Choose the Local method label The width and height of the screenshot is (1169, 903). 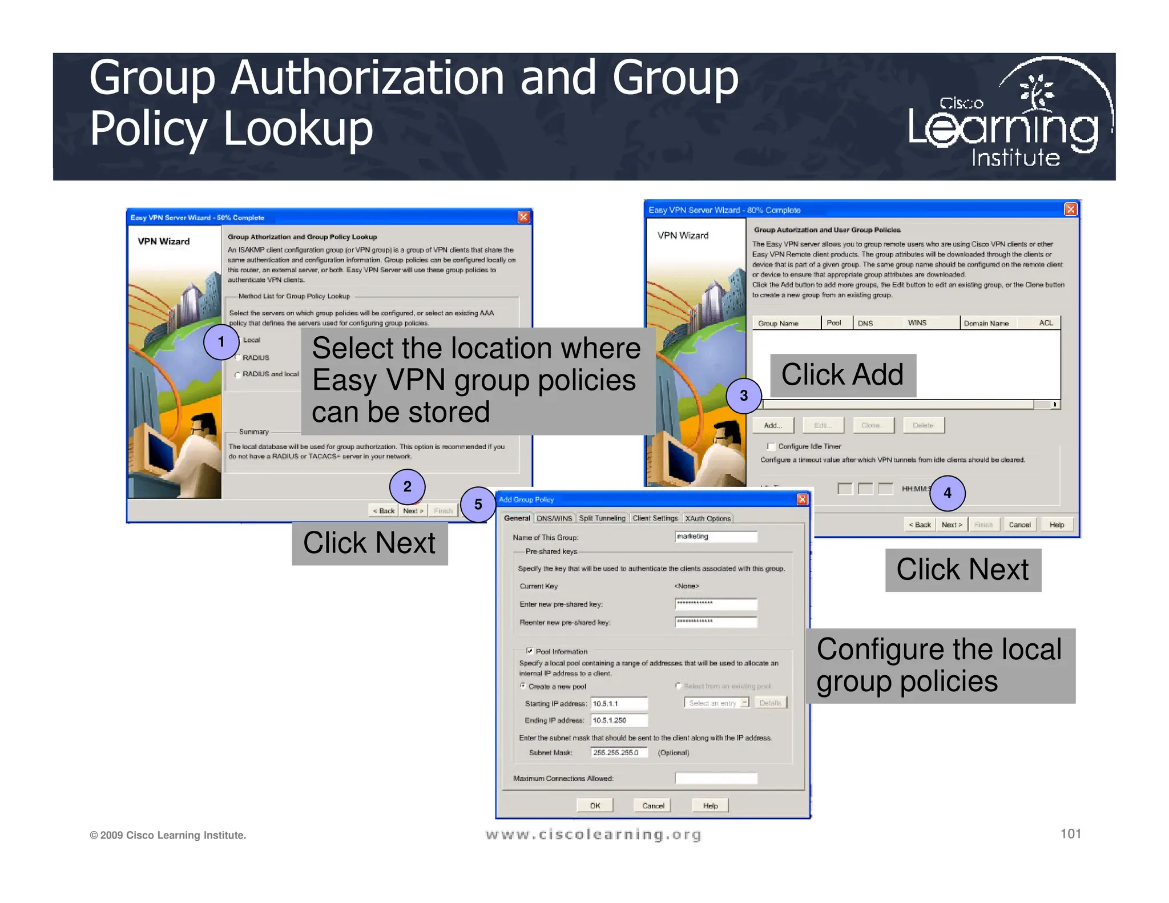coord(252,340)
